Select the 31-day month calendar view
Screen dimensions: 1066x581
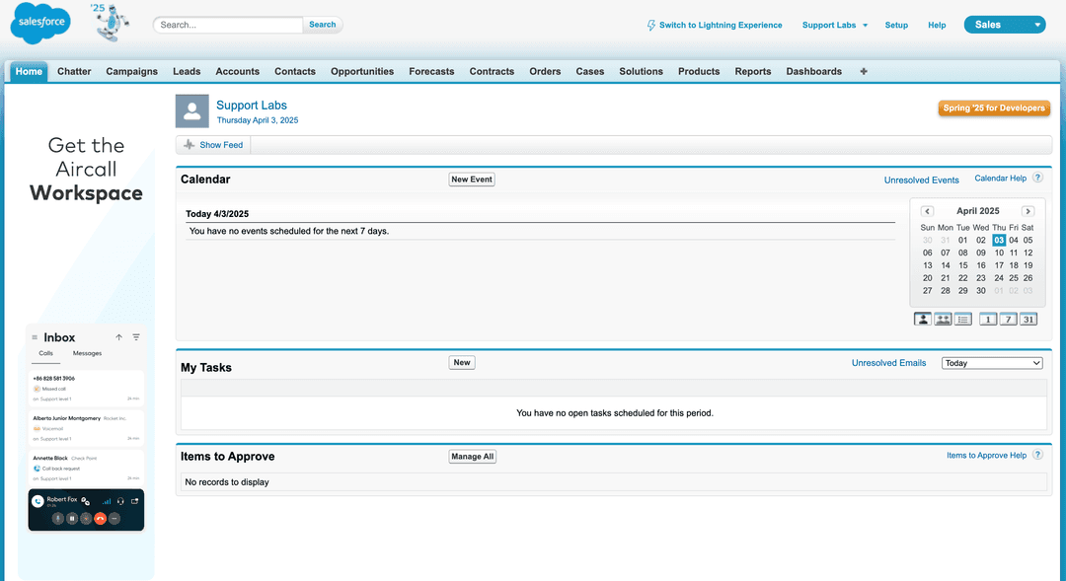point(1028,318)
